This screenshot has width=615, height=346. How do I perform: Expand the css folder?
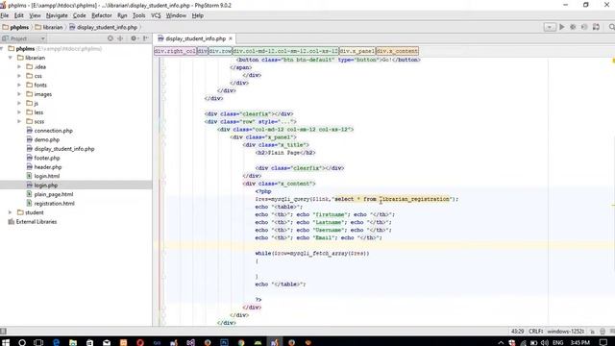point(19,76)
